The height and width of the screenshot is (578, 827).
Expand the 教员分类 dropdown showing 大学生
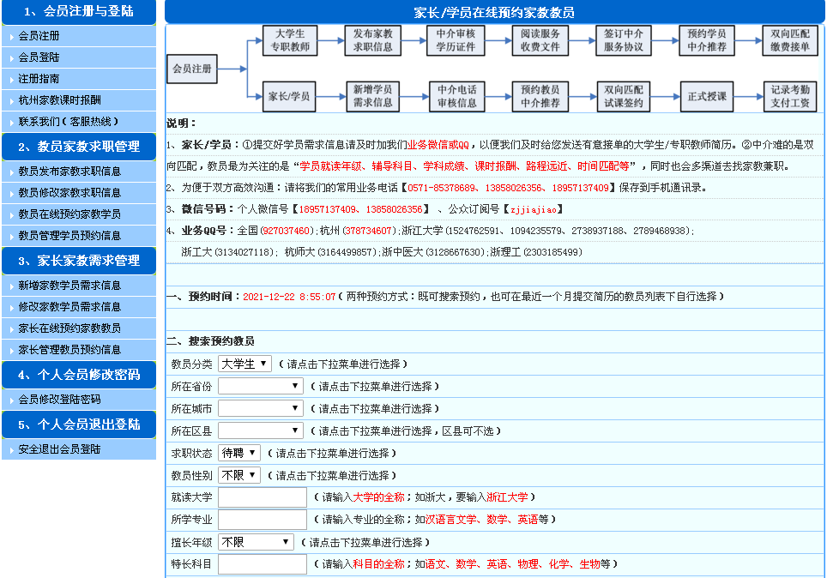click(244, 364)
